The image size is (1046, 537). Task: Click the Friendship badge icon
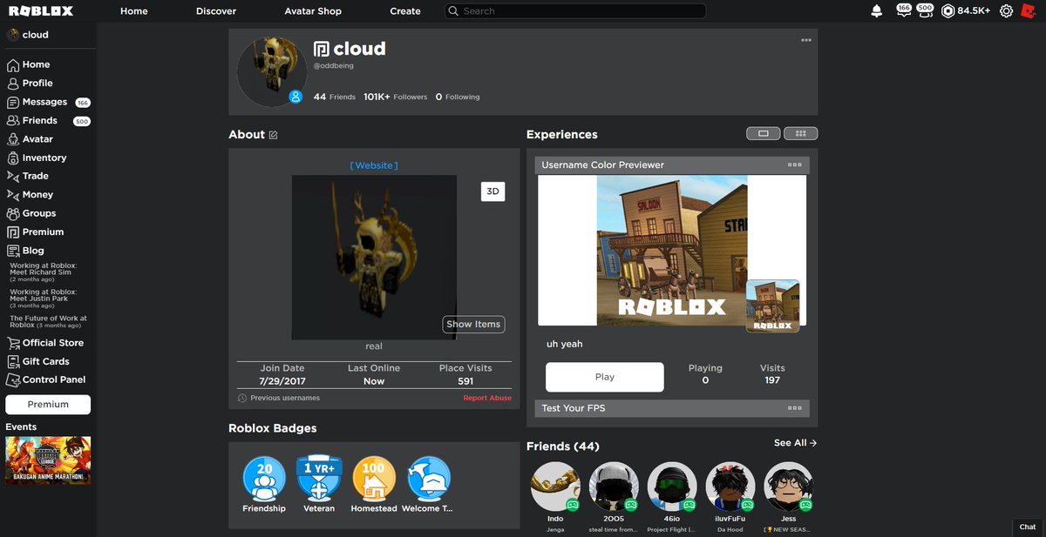tap(264, 478)
